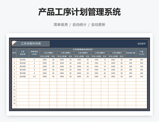Click the 工序流水线 column header

pyautogui.click(x=23, y=53)
